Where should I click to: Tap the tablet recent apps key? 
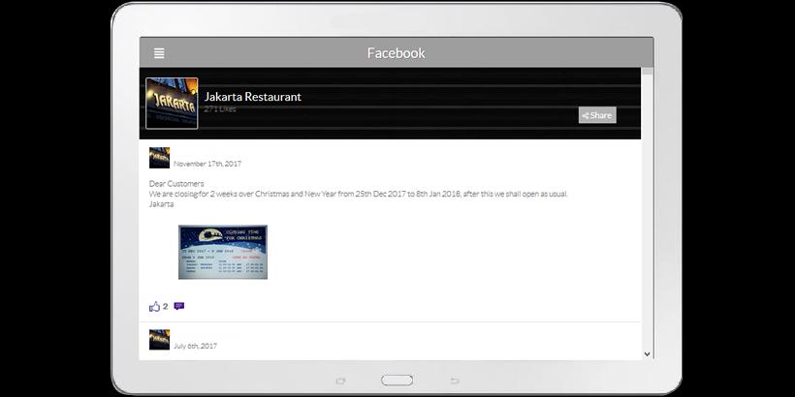[x=340, y=381]
